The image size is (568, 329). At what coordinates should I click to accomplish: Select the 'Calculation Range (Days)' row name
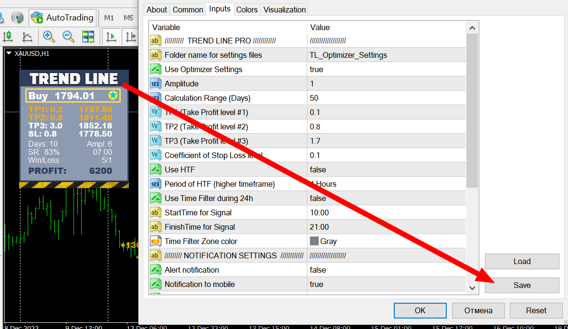point(208,98)
